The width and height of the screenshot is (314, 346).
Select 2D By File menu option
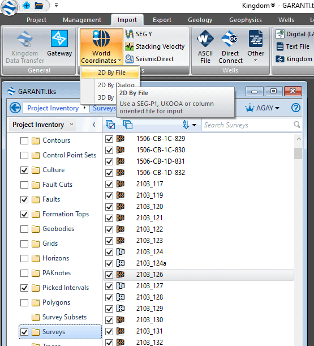click(x=110, y=72)
